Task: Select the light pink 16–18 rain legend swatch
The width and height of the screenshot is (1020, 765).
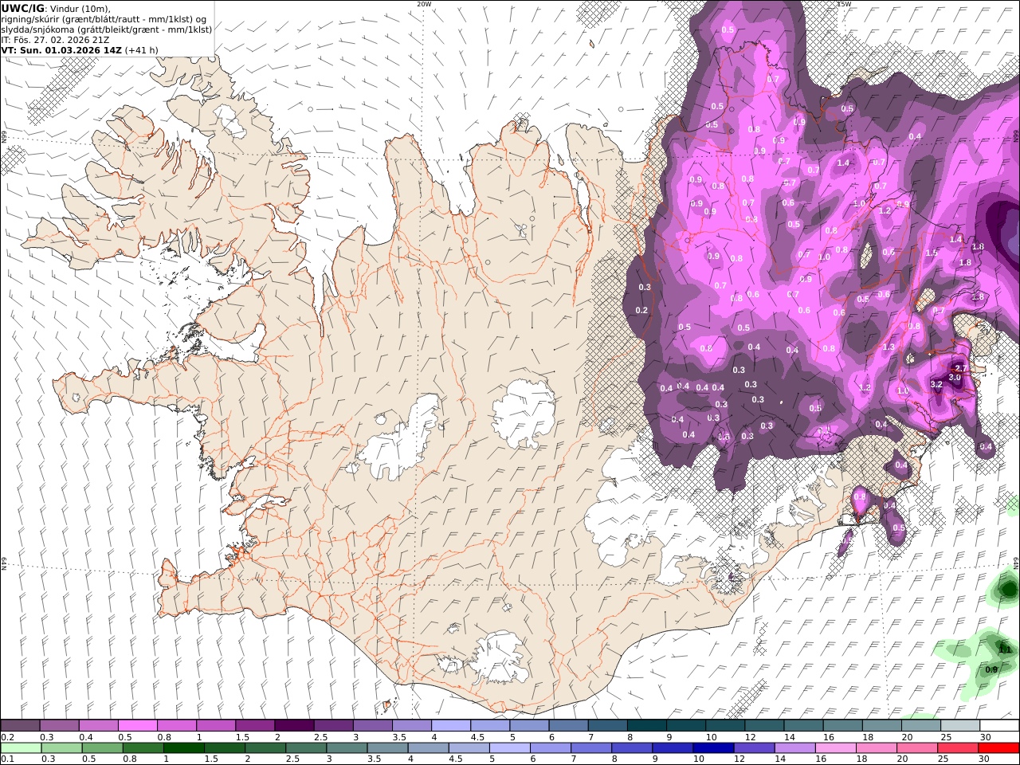Action: 836,747
